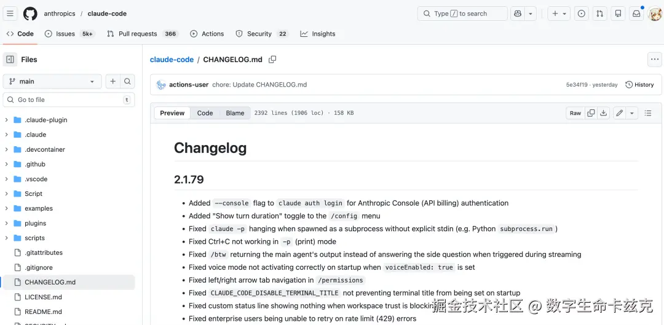This screenshot has width=664, height=325.
Task: Open the issues icon in header
Action: [582, 14]
